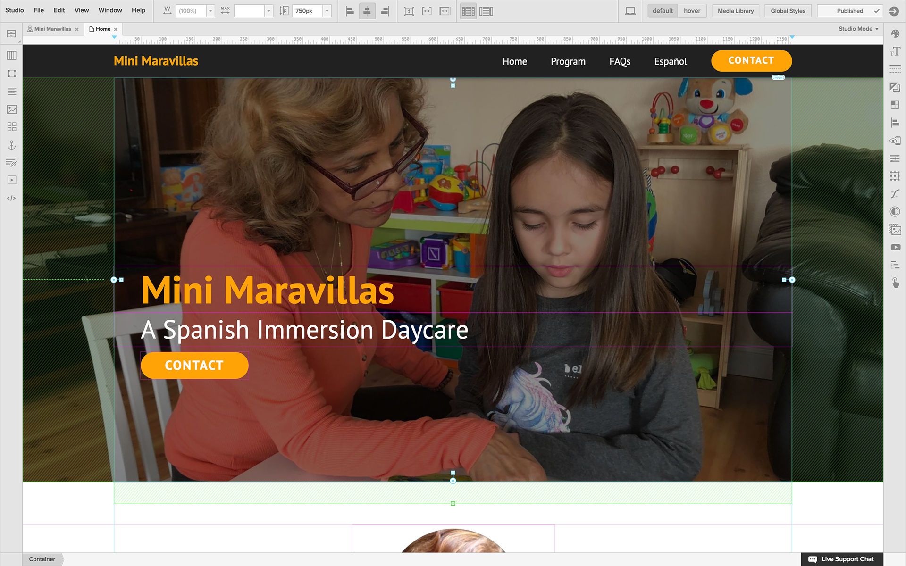Open the element tree list panel
The image size is (906, 566).
coord(895,265)
